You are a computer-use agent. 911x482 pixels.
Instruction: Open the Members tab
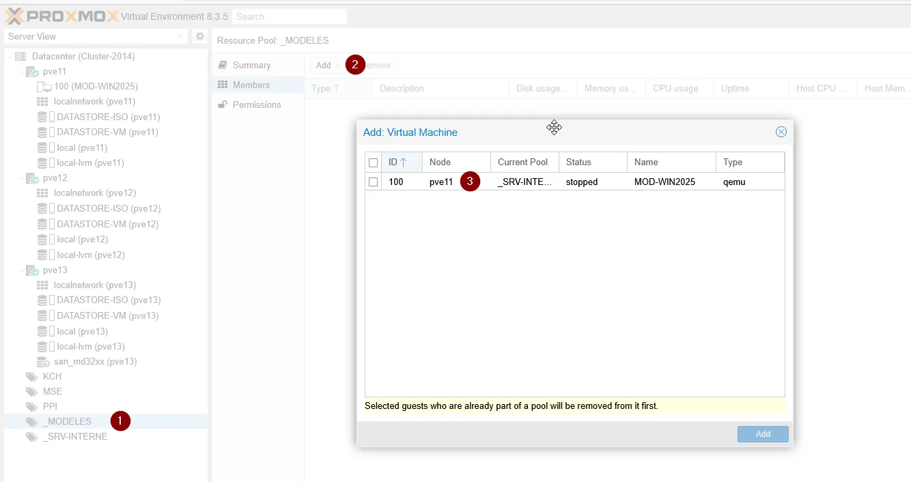pos(251,85)
